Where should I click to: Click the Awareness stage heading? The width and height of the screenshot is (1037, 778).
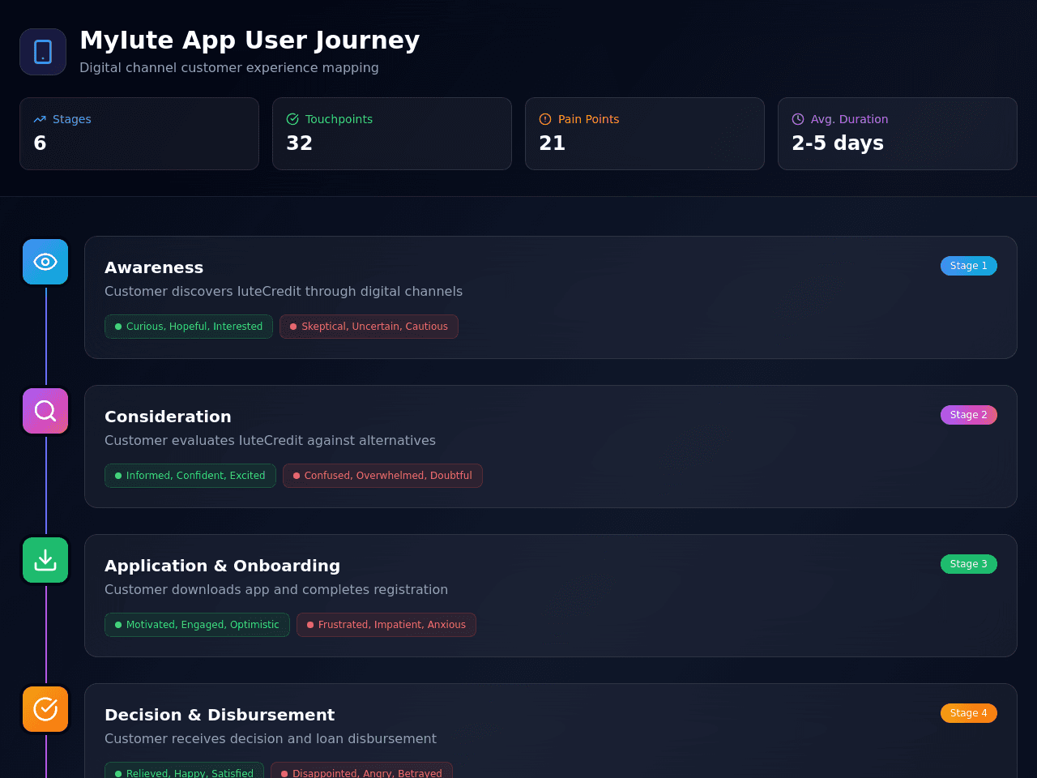coord(154,267)
